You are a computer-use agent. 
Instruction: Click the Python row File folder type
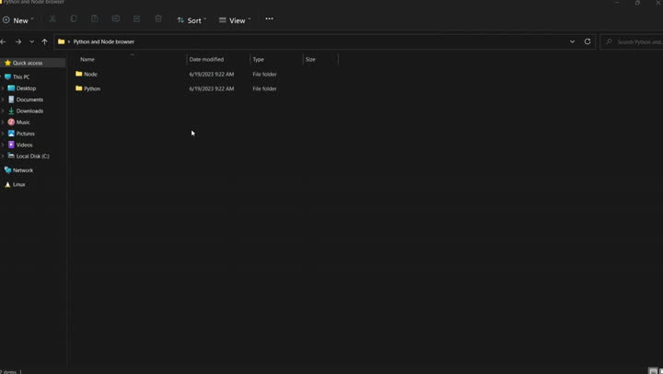point(264,88)
